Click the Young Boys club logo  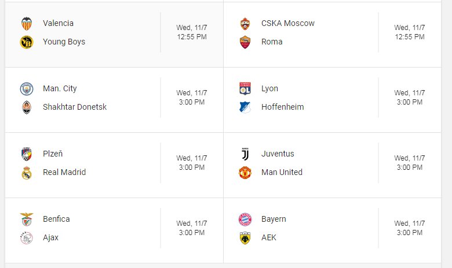coord(27,42)
